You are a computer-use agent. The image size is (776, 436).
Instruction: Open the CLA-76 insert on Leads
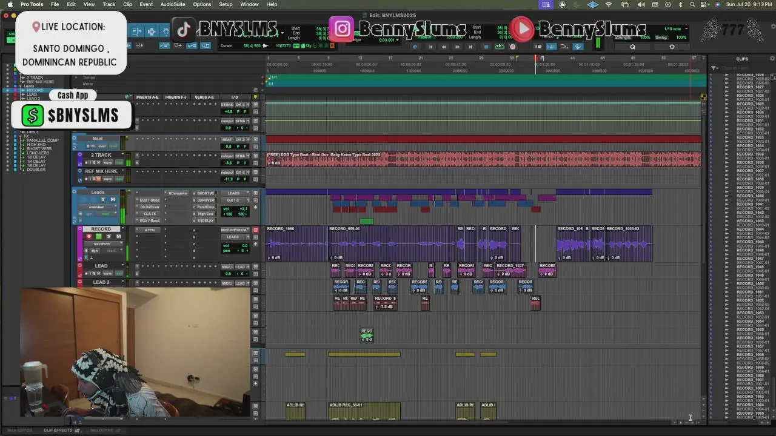(150, 214)
